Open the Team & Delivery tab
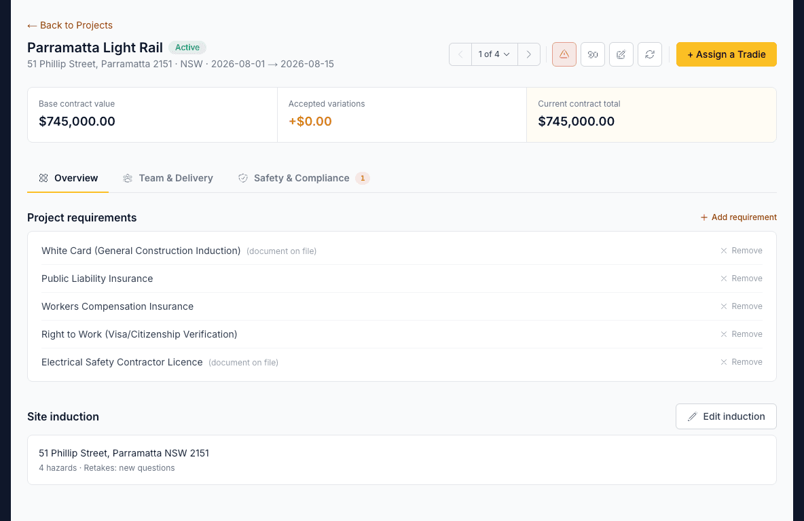The image size is (804, 521). [x=168, y=178]
